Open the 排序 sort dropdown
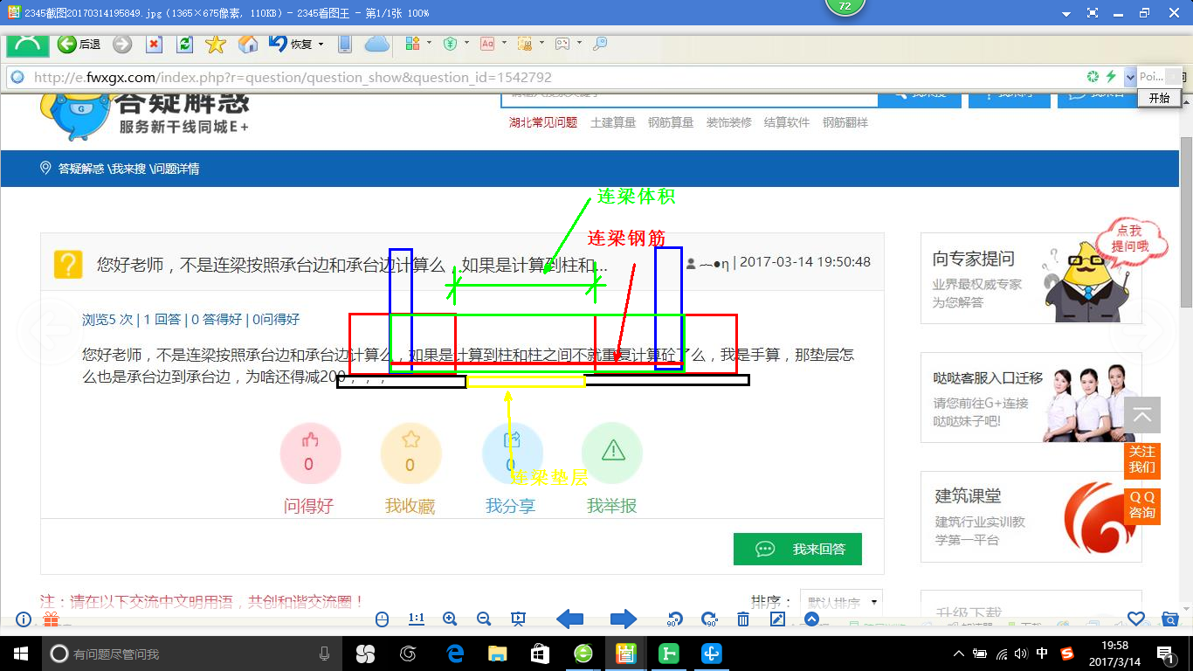1193x671 pixels. point(841,602)
